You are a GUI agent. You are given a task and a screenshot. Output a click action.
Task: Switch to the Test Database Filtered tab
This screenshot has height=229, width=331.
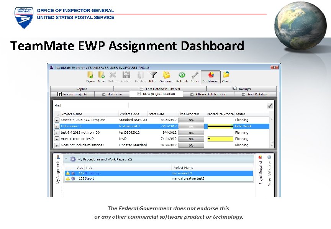160,89
